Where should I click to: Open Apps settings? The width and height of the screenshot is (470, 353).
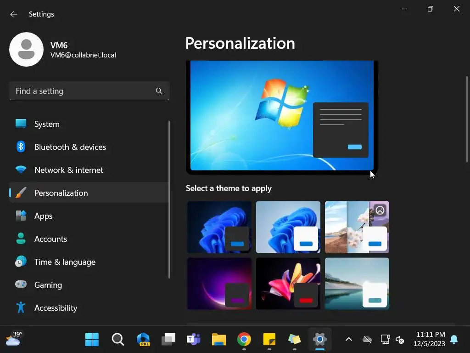click(x=89, y=216)
